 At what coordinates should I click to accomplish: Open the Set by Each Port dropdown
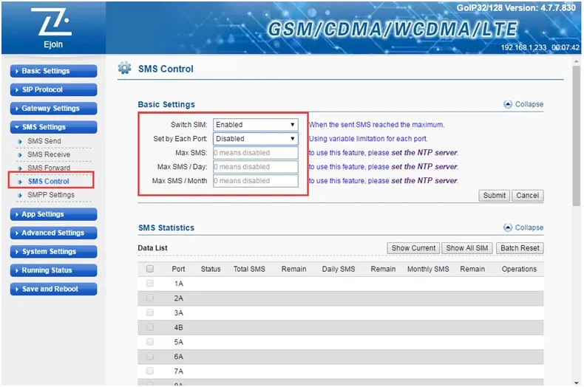pyautogui.click(x=255, y=138)
